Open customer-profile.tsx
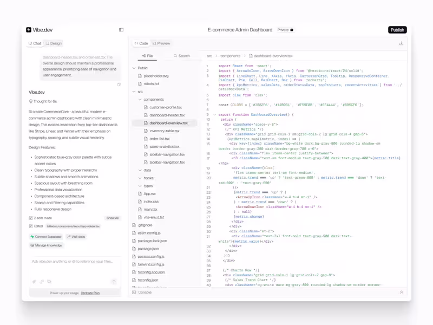This screenshot has height=325, width=433. [x=166, y=107]
